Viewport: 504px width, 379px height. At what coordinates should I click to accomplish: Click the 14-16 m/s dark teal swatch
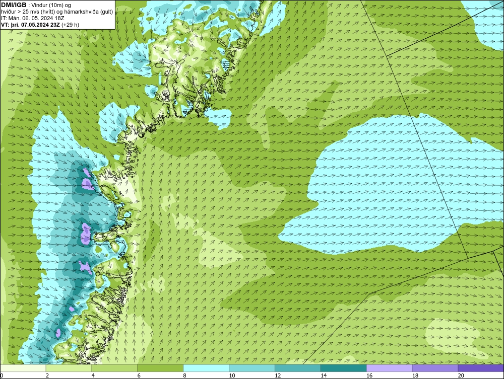click(x=344, y=368)
